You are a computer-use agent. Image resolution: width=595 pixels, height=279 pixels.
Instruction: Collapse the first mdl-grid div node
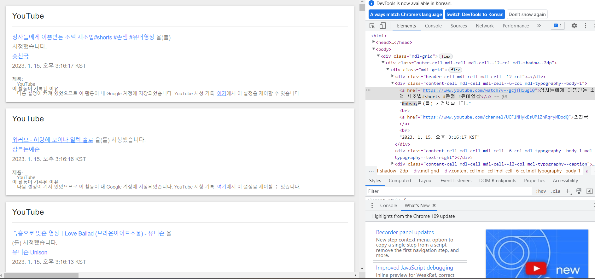coord(378,56)
